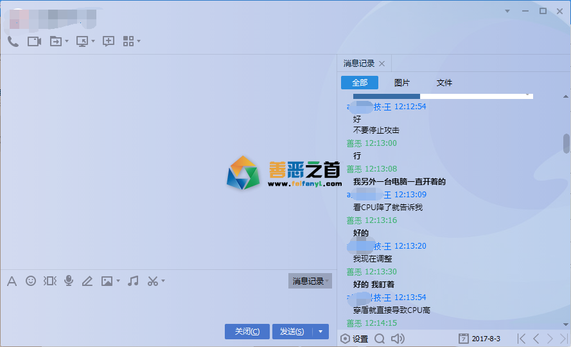Click the music note icon
Screen dimensions: 571x347
click(x=133, y=281)
